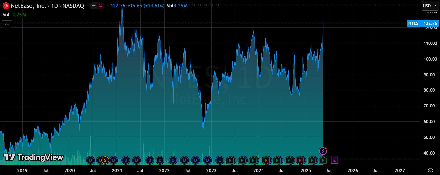The height and width of the screenshot is (175, 440).
Task: Click the Vol indicator legend label
Action: (6, 15)
